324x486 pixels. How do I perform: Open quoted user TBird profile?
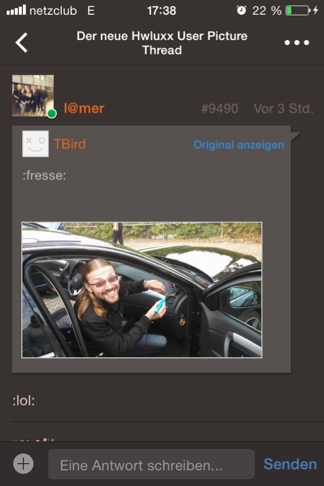coord(70,144)
